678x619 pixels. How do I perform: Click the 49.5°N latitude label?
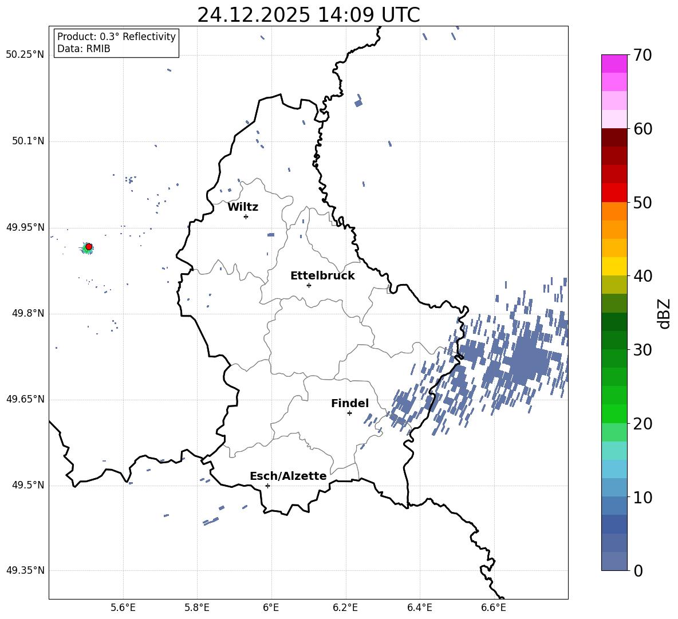27,485
